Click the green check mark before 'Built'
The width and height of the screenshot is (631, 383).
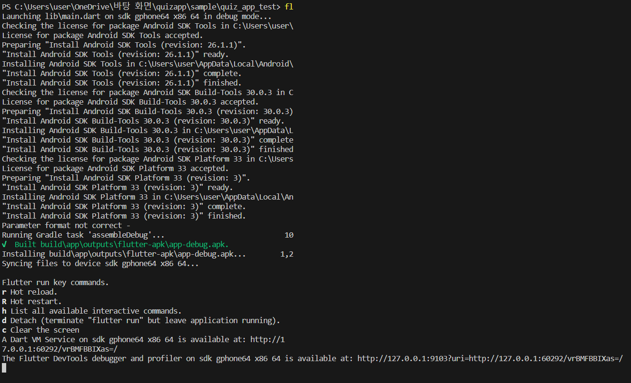coord(4,244)
